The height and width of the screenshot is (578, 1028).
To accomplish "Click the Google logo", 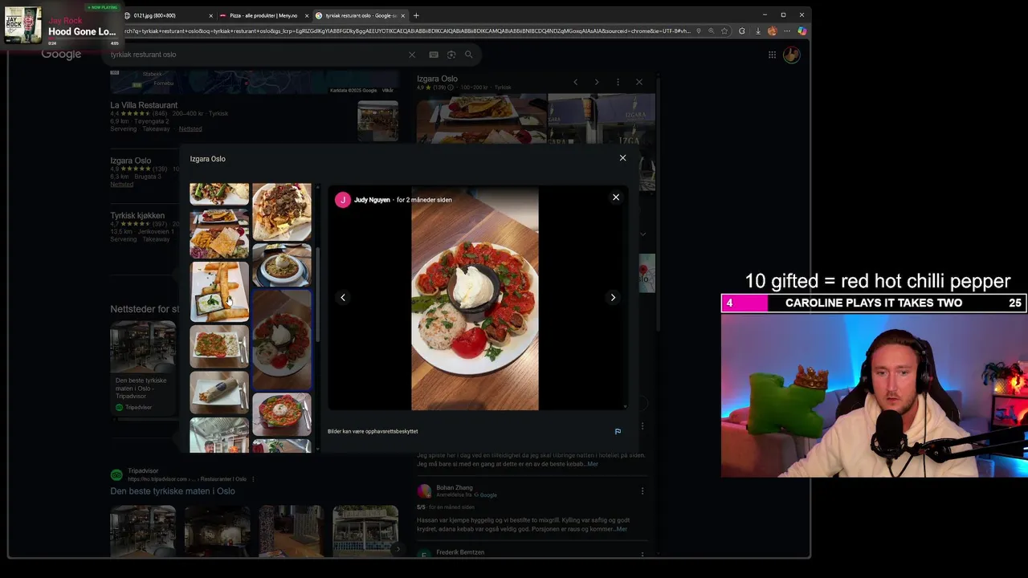I will point(61,55).
